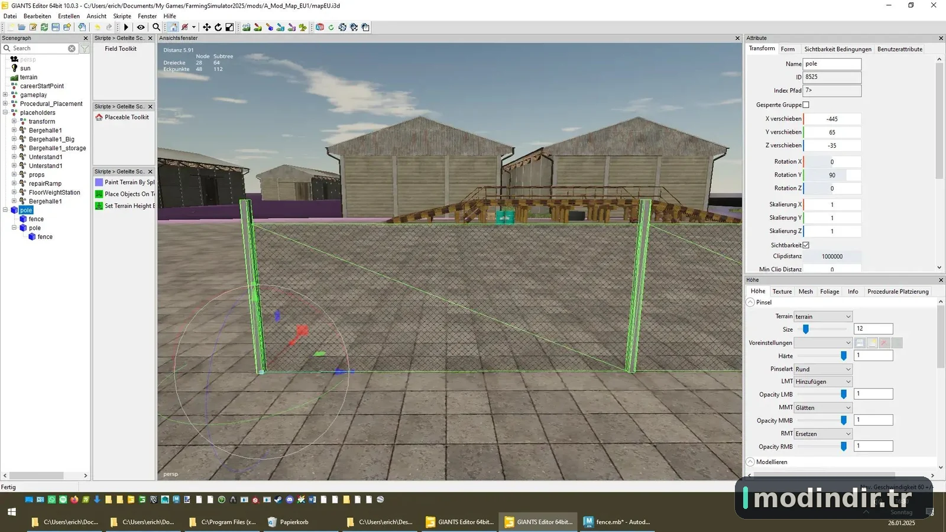
Task: Activate the terrain sculpt tool icon
Action: 246,27
